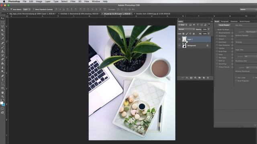The image size is (257, 144).
Task: Hide Layer 1 with eye icon
Action: (179, 39)
